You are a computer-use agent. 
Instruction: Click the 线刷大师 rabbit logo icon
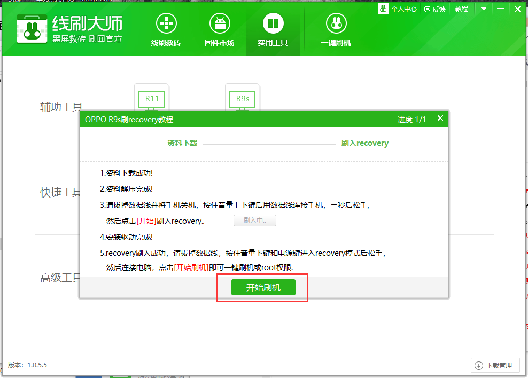click(32, 29)
